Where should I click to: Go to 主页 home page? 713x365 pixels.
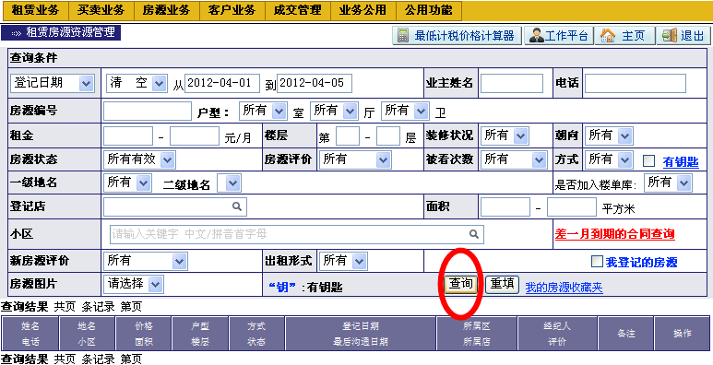[x=625, y=35]
